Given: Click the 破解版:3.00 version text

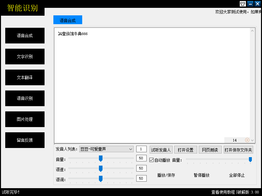Looking at the screenshot, I should tap(248, 192).
